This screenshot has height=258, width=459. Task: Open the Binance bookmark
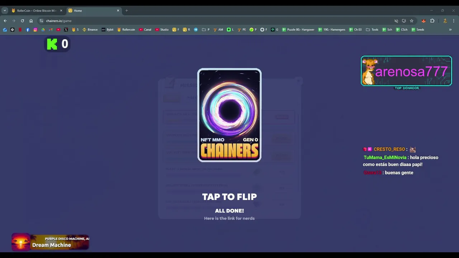pos(90,30)
